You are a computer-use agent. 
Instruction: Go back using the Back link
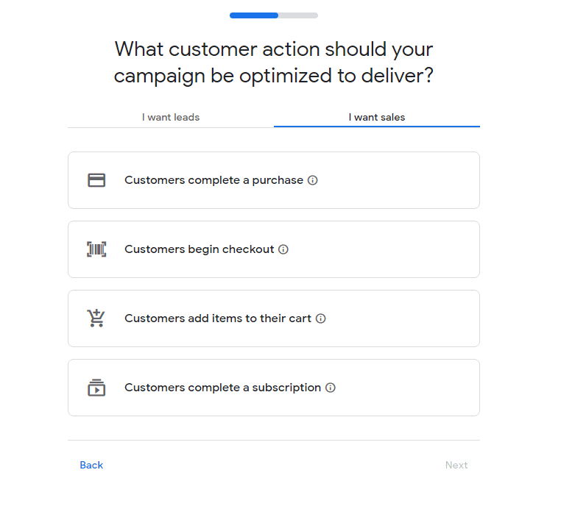coord(91,465)
